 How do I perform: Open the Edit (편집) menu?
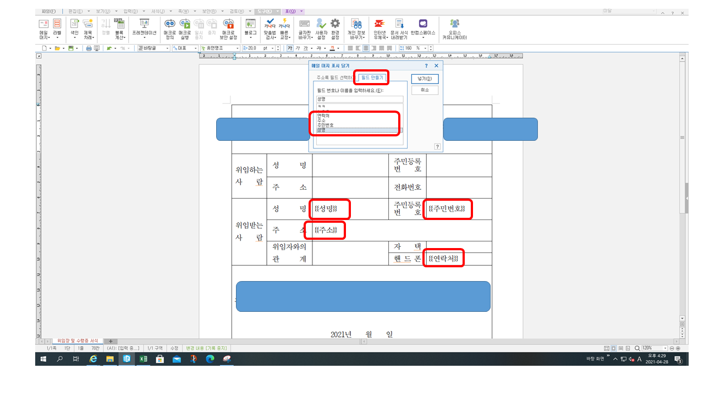(76, 11)
